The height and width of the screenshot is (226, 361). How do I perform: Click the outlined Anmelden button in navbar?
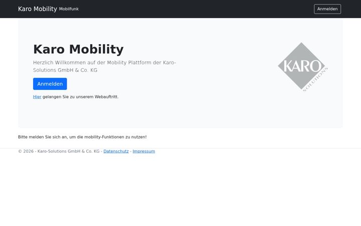pyautogui.click(x=327, y=9)
